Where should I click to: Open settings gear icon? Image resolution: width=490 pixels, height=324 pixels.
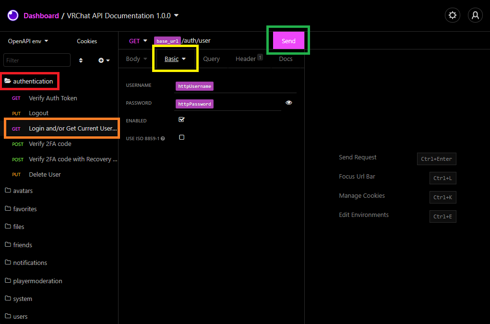tap(452, 15)
